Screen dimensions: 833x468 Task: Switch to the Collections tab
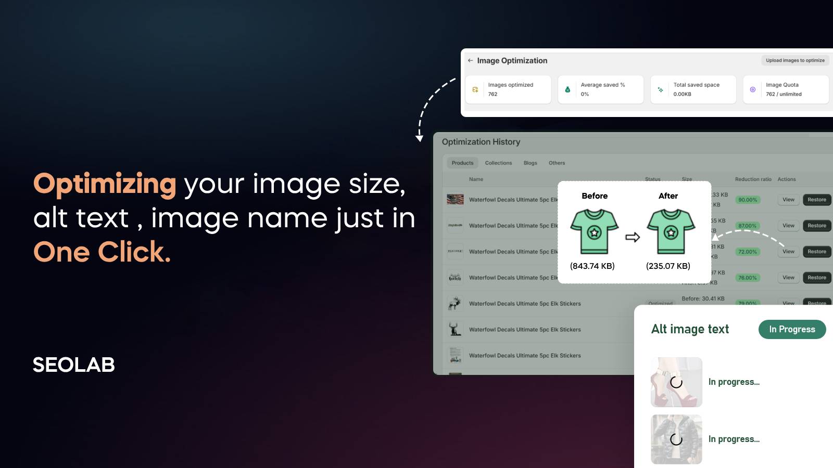(498, 163)
